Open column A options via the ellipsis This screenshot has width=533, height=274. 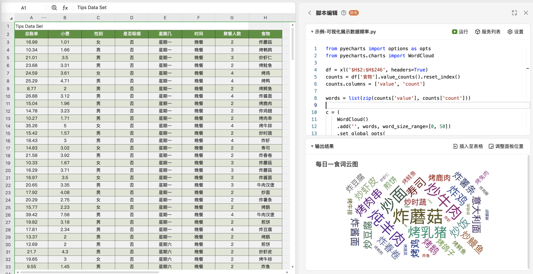click(44, 17)
